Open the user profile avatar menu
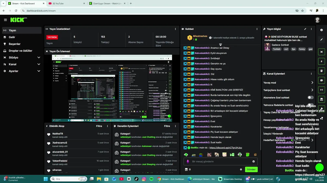 click(317, 20)
